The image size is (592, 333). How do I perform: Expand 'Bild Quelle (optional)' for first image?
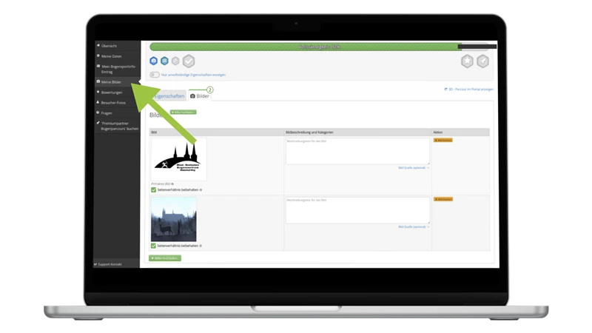click(x=414, y=168)
